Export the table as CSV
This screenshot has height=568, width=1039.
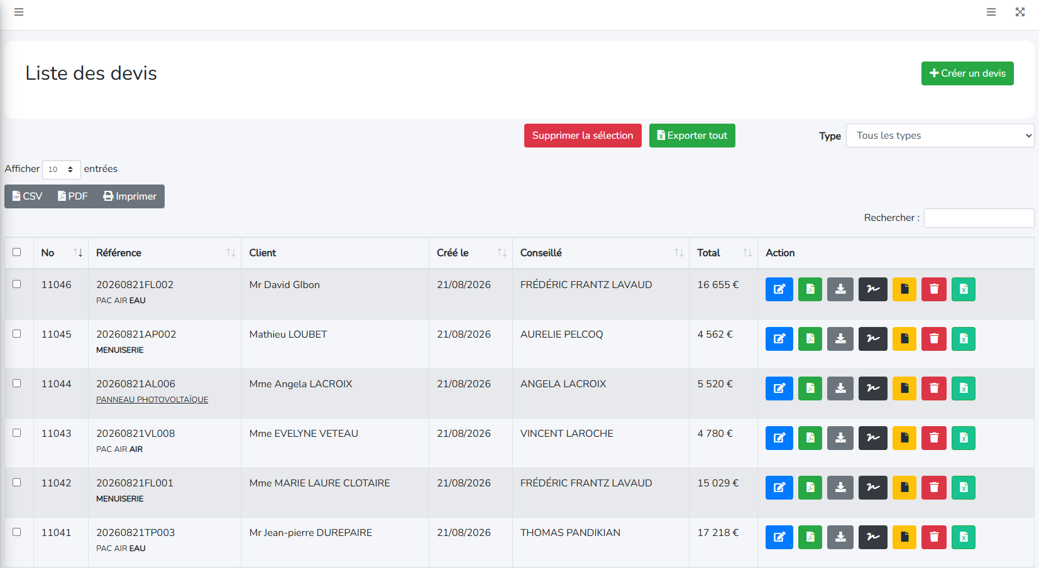(x=27, y=196)
